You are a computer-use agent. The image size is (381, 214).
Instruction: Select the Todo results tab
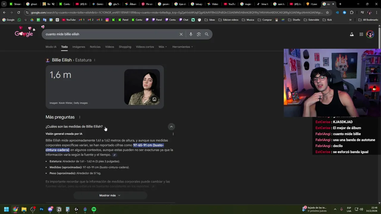pyautogui.click(x=64, y=47)
